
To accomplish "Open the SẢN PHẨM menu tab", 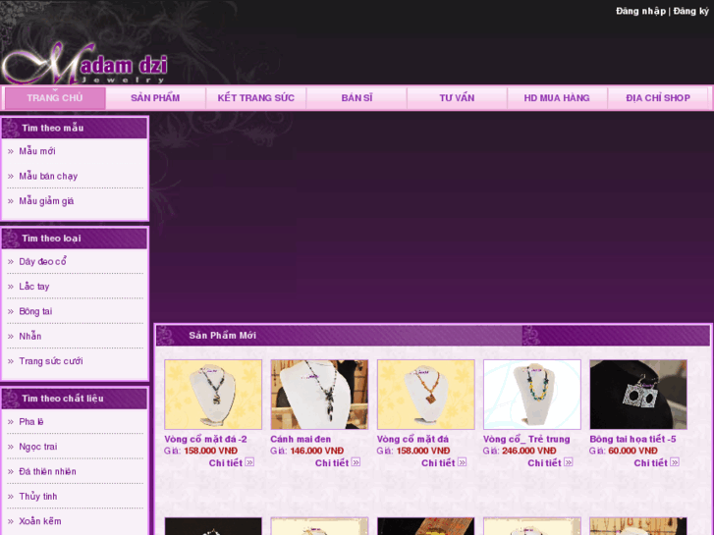I will (155, 98).
